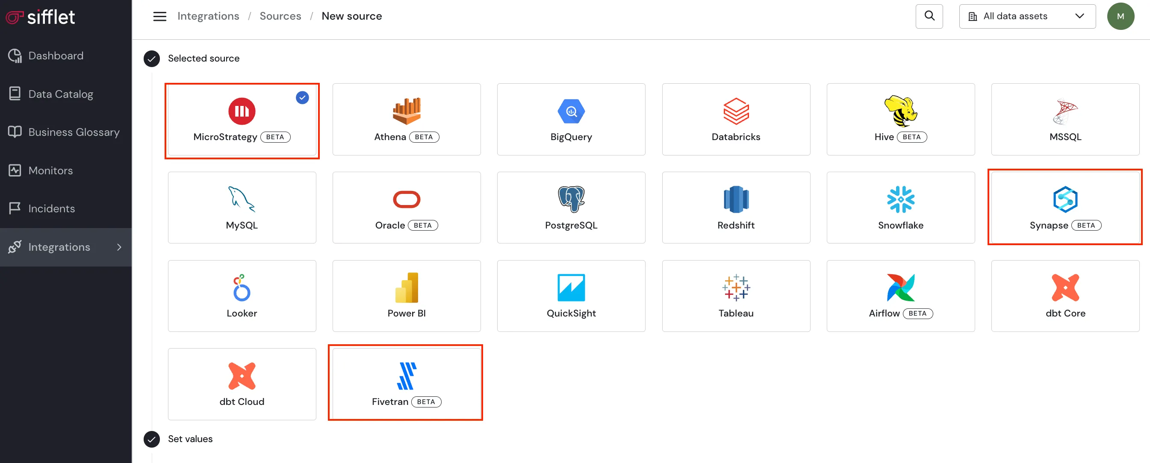This screenshot has width=1150, height=463.
Task: Select Integrations in the sidebar
Action: point(66,247)
